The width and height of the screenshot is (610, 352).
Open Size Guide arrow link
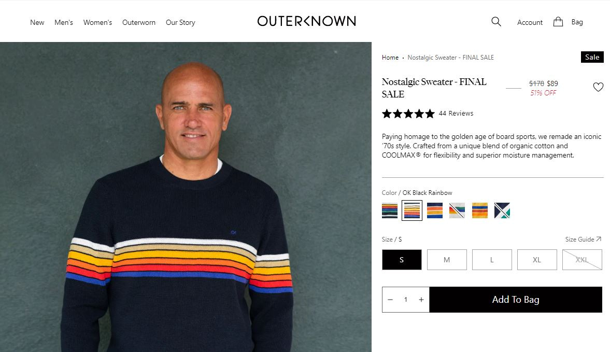click(583, 239)
